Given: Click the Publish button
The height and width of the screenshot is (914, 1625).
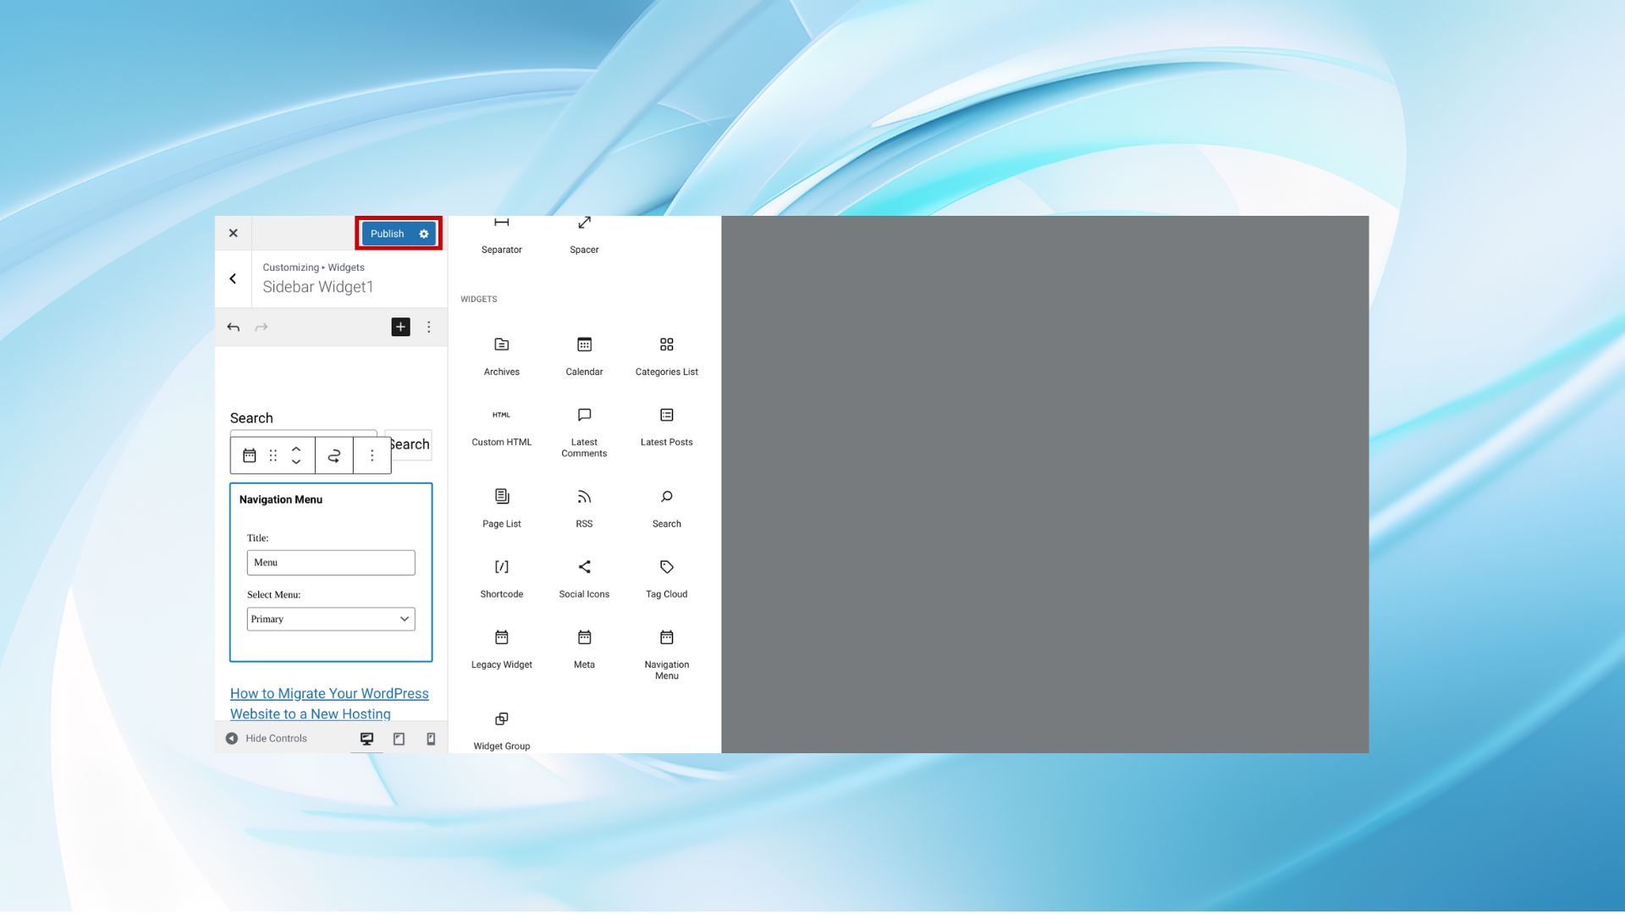Looking at the screenshot, I should pyautogui.click(x=387, y=234).
